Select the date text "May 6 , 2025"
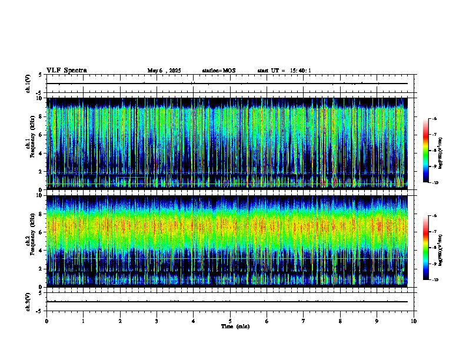 tap(164, 71)
